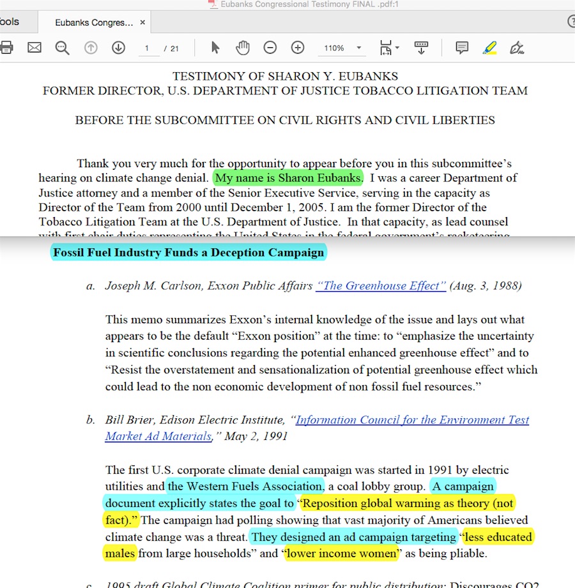
Task: Activate the Hand pan tool
Action: point(243,48)
